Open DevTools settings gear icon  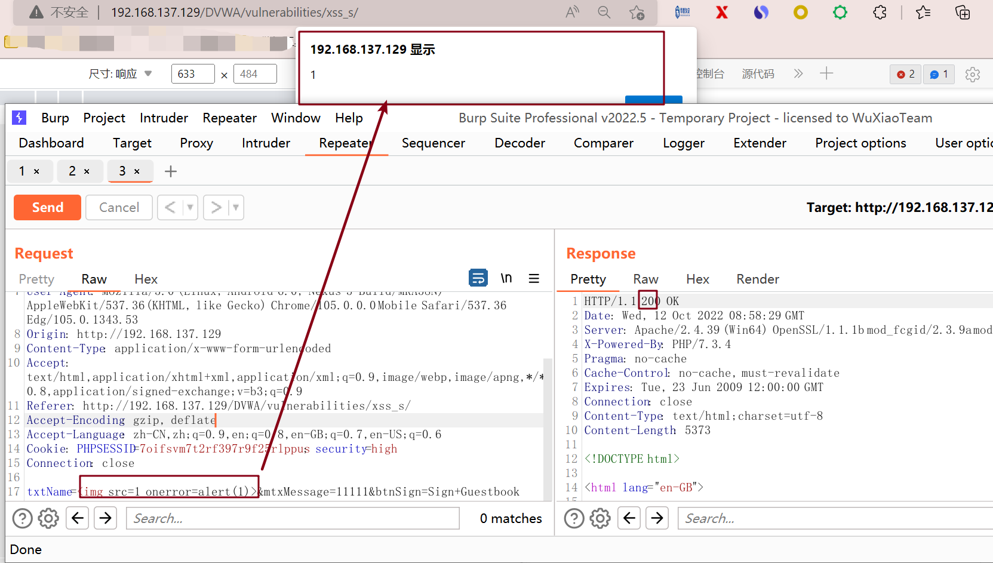point(973,74)
